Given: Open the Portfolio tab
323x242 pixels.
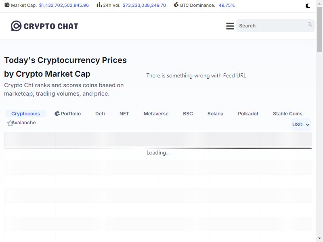Looking at the screenshot, I should coord(68,114).
